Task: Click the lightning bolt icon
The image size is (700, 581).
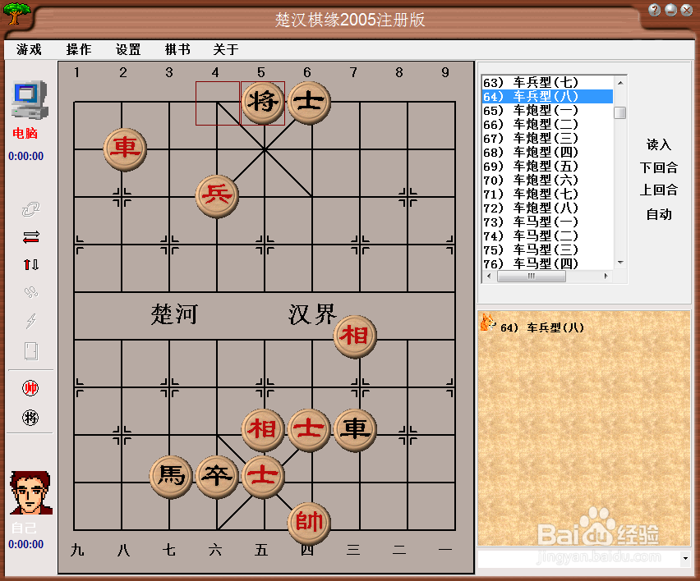Action: (x=30, y=320)
